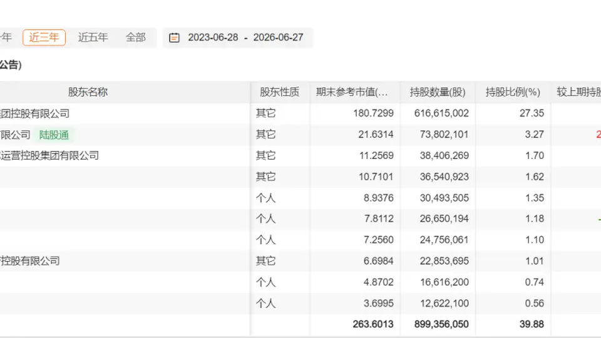Edit end date 2026-06-27 field
Screen dimensions: 601x338
tap(278, 38)
